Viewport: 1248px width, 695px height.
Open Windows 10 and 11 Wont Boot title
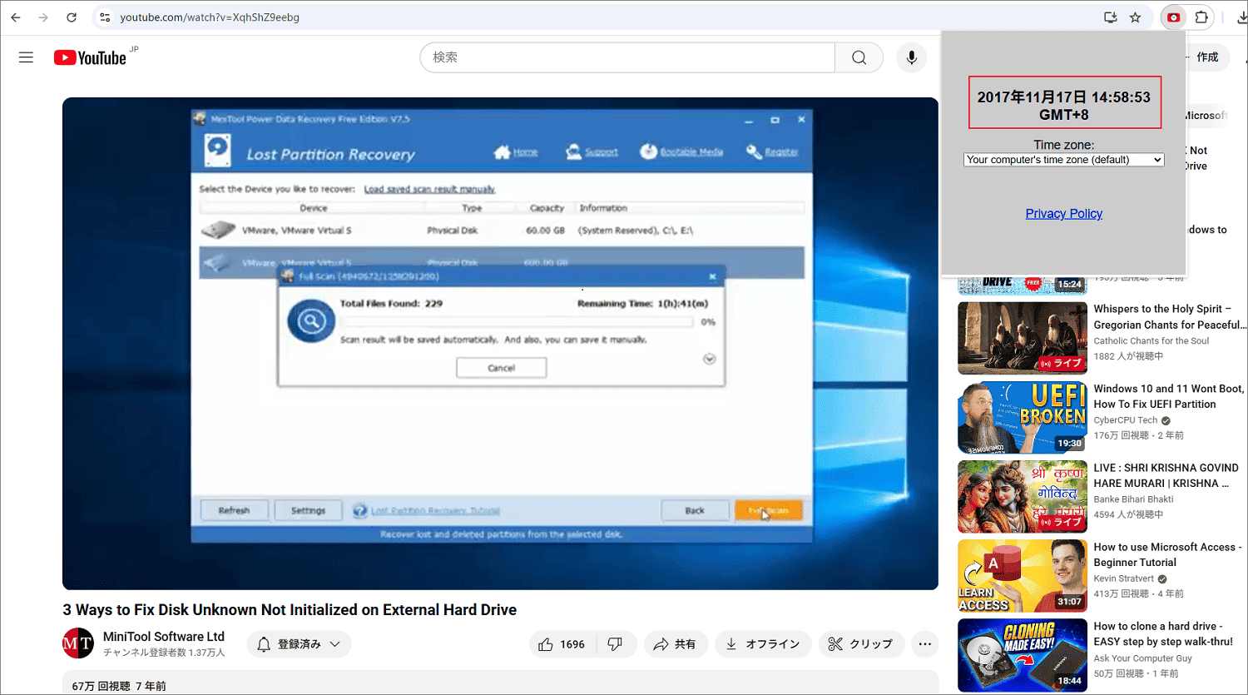point(1169,396)
